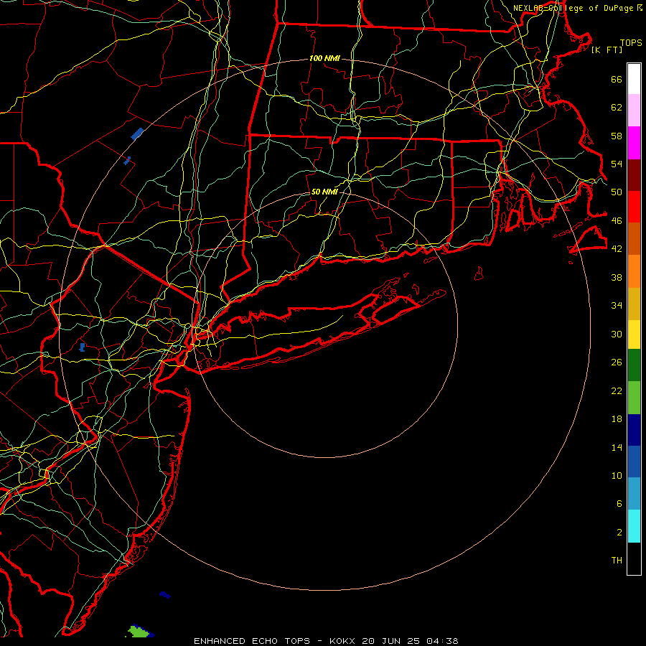Click the 34 legend value
The width and height of the screenshot is (646, 646).
617,305
